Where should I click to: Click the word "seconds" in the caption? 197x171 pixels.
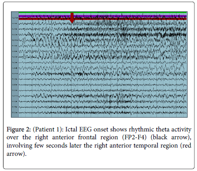(x=57, y=145)
